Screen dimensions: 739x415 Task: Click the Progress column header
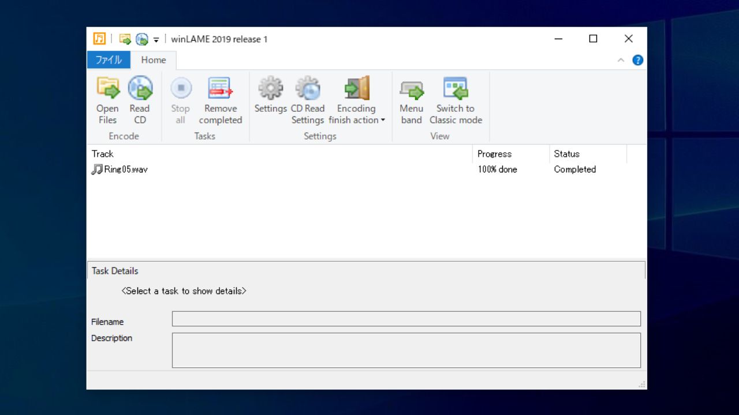pyautogui.click(x=511, y=154)
